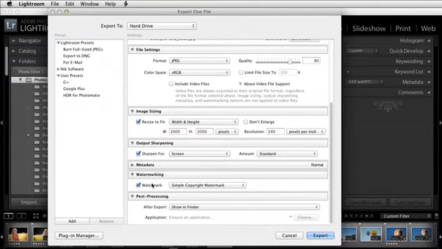Open the Help menu
The image size is (442, 249).
click(110, 4)
